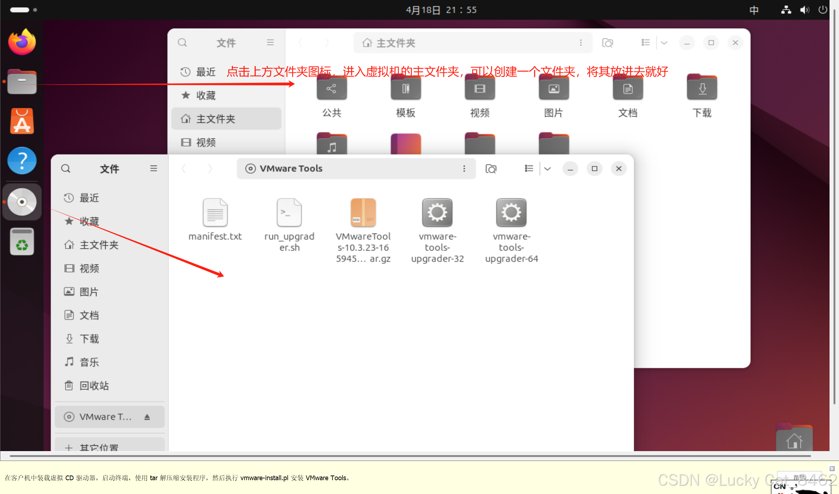Image resolution: width=839 pixels, height=494 pixels.
Task: Open VMwareTools tar.gz archive file
Action: 363,213
